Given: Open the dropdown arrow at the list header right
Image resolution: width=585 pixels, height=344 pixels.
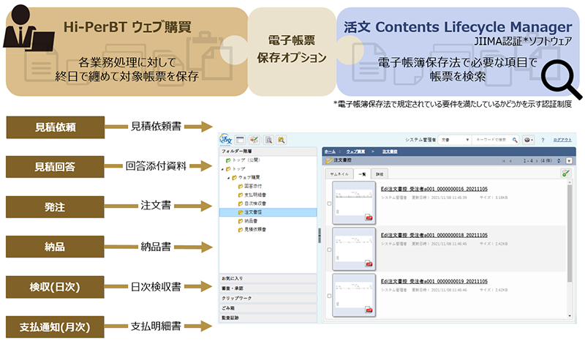Looking at the screenshot, I should 569,161.
